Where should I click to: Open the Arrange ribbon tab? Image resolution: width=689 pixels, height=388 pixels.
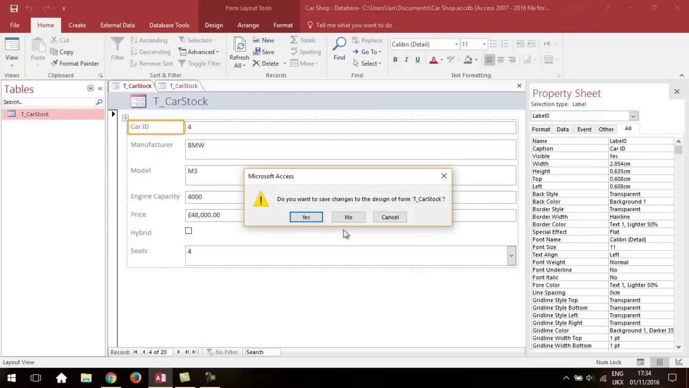248,25
